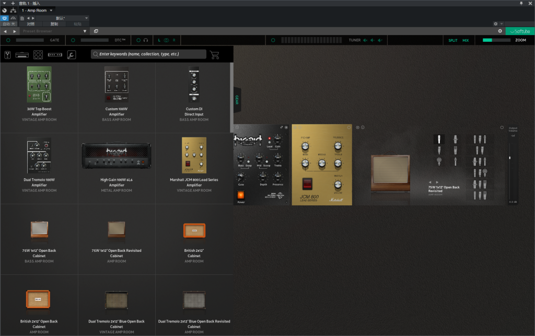Screen dimensions: 535x336
Task: Go to next preset in Preset Browser
Action: point(14,31)
